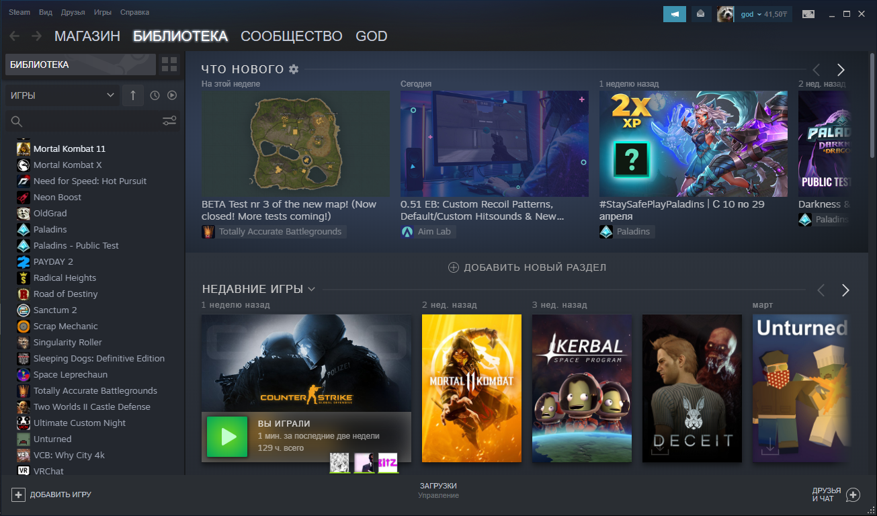Open the inbox envelope icon

coord(700,13)
